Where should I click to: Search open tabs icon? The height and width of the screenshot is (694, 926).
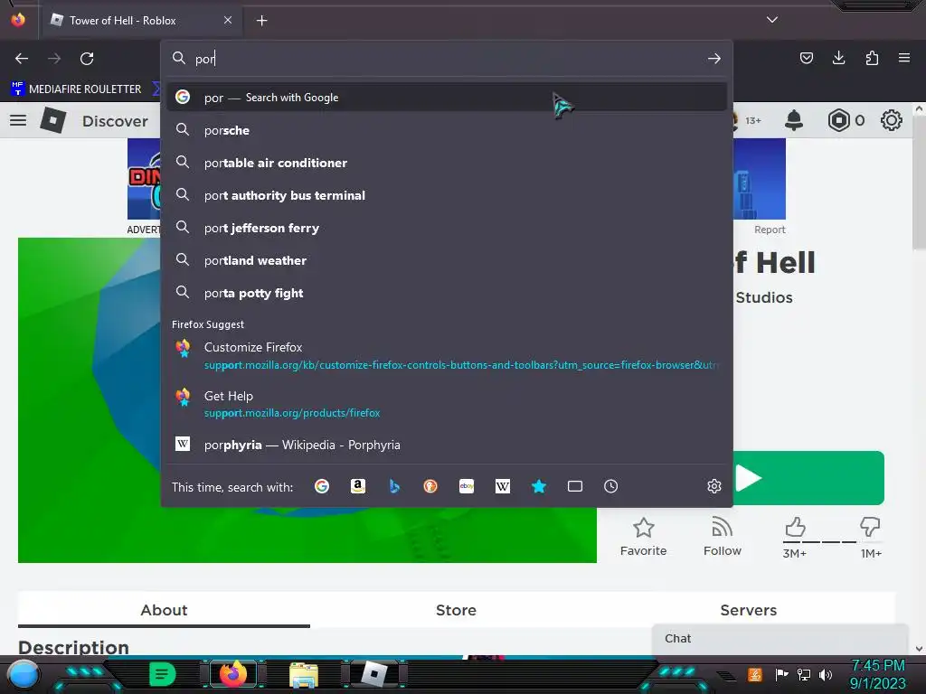574,486
